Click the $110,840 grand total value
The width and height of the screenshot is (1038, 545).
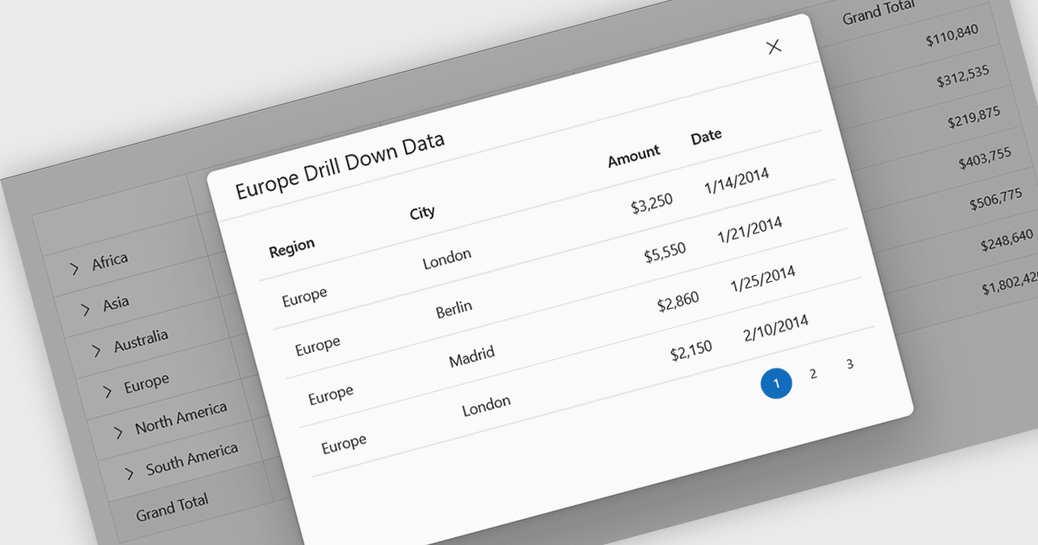951,35
